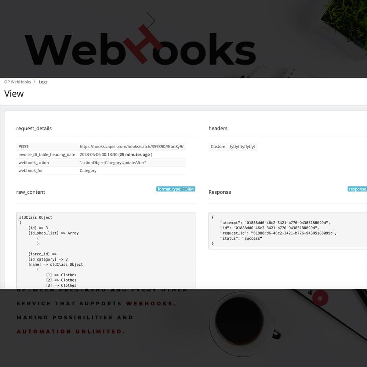
Task: Click the request_details section heading
Action: pos(34,128)
